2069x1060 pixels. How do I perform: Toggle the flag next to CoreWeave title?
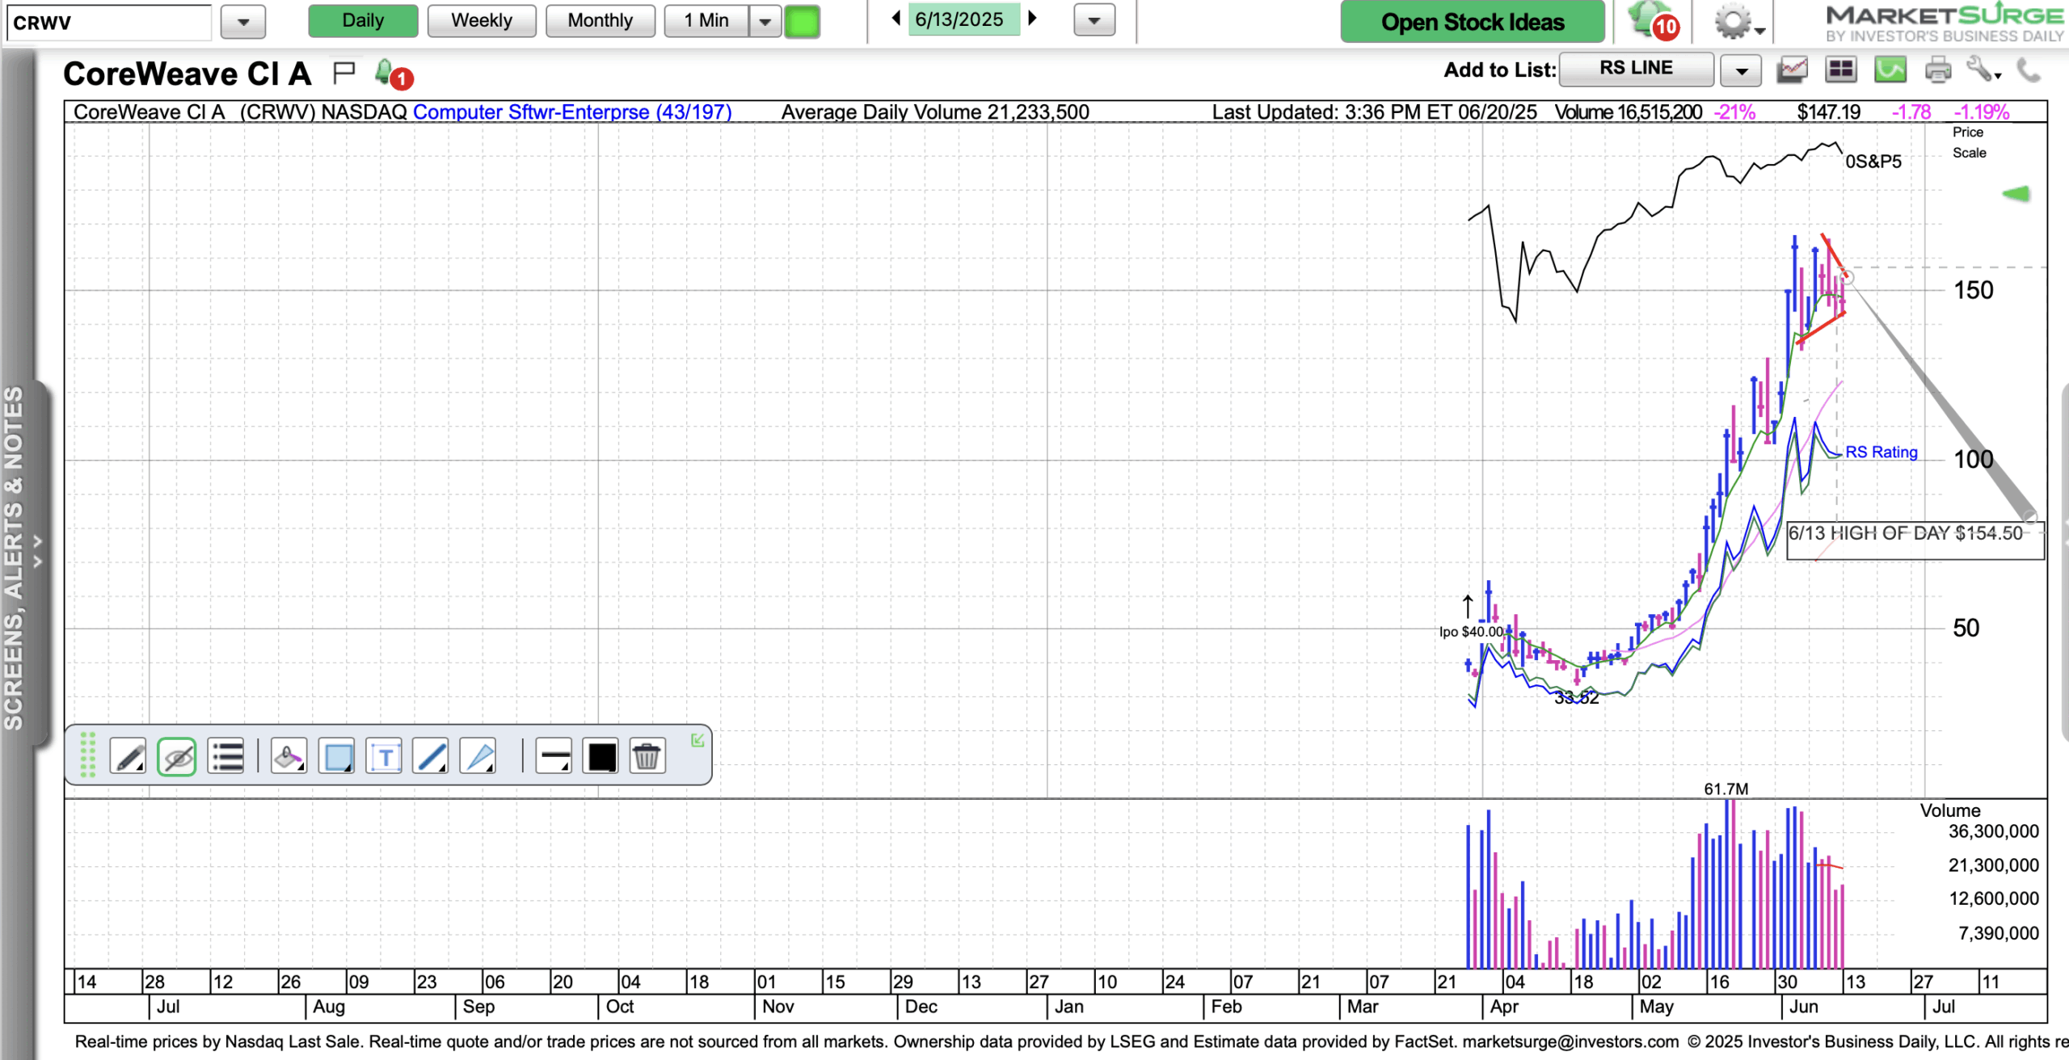(x=344, y=74)
